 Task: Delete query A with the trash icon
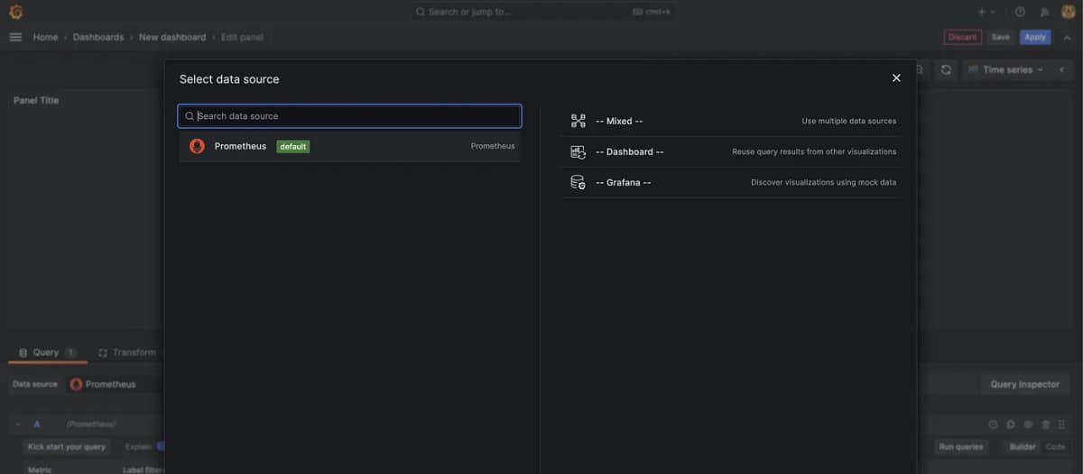click(x=1046, y=424)
